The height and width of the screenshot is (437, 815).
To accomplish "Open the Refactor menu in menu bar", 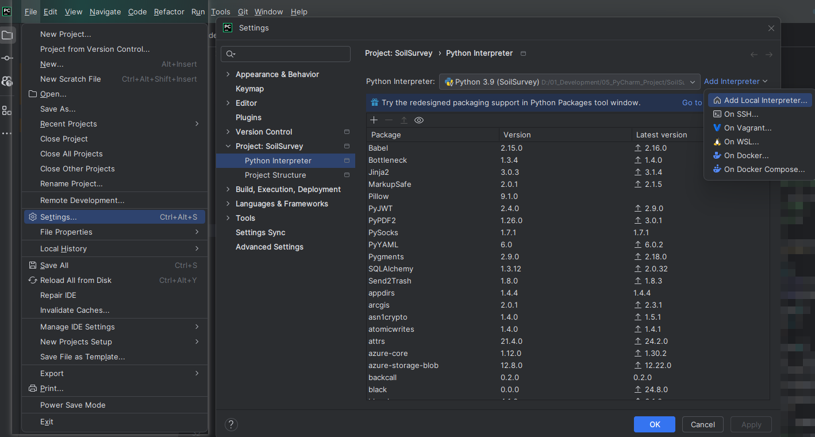I will click(x=169, y=11).
